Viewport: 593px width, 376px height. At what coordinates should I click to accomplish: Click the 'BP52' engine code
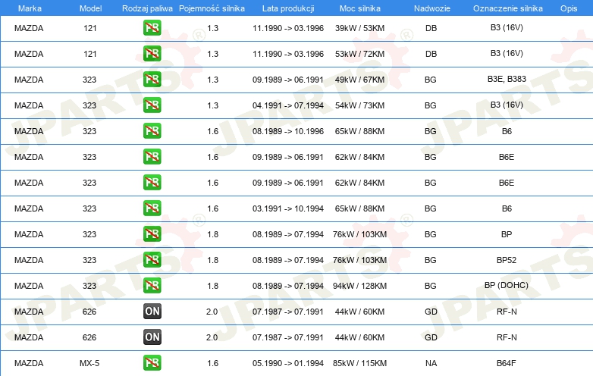[x=507, y=260]
